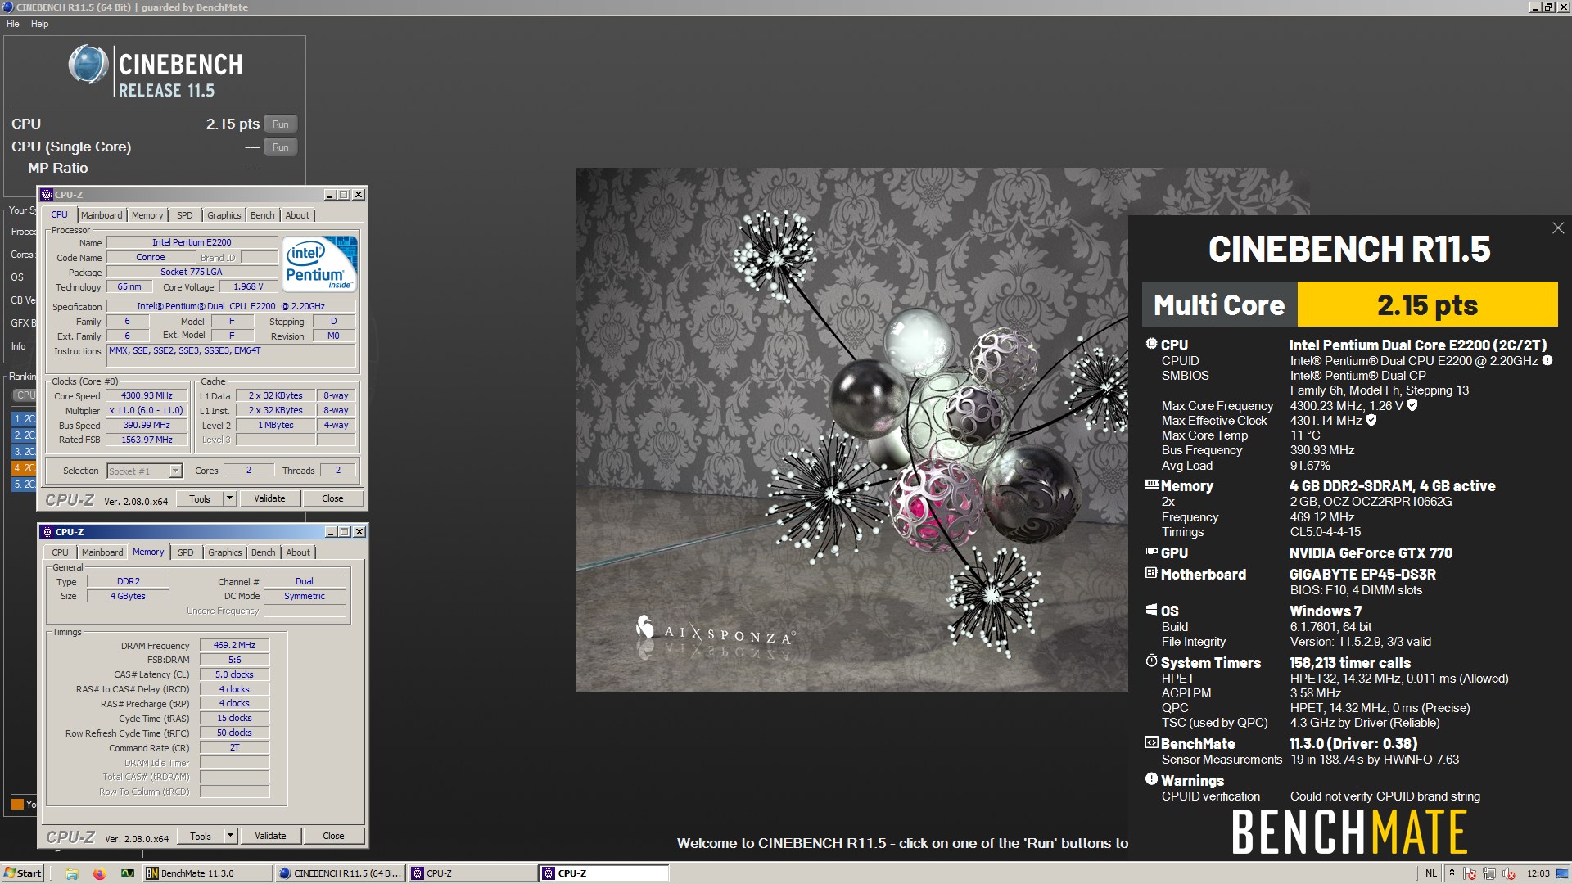
Task: Click the network tray icon
Action: point(1489,873)
